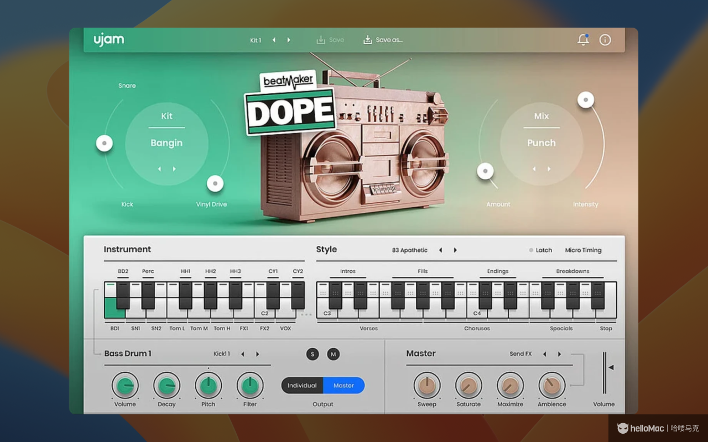Switch to next Kit type below Bangin
The height and width of the screenshot is (442, 708).
coord(174,169)
